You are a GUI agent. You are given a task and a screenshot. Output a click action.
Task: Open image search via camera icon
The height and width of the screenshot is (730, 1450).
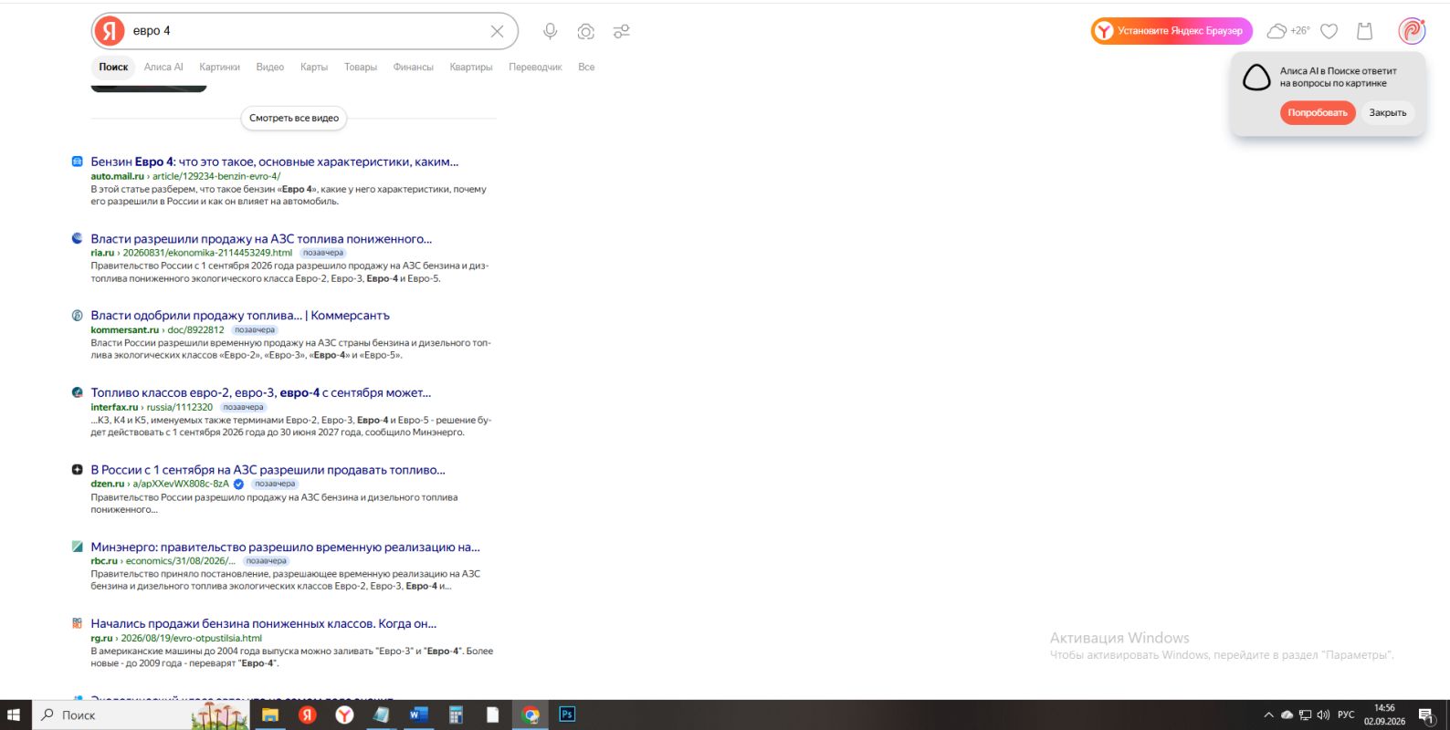point(586,31)
